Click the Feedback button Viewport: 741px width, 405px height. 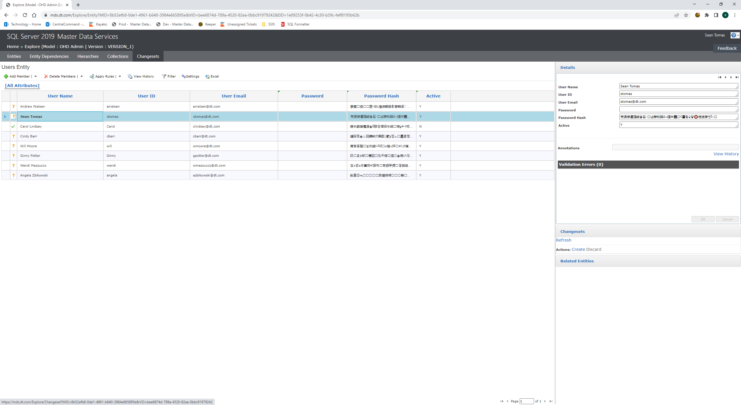tap(727, 48)
